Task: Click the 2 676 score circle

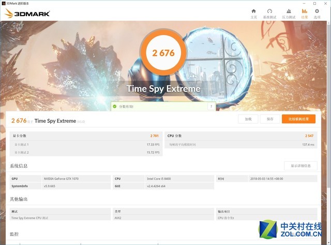Action: 163,53
